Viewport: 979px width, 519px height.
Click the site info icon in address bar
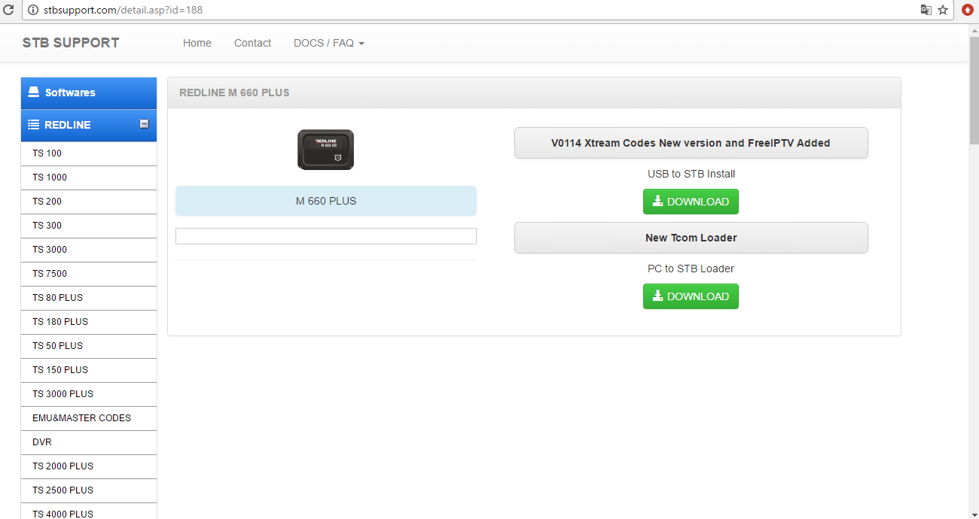33,11
